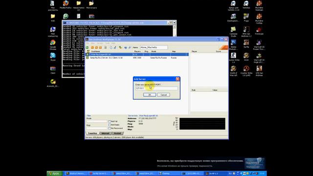Sort servers by Players column header
Screen dimensions: 313x176
[138, 51]
